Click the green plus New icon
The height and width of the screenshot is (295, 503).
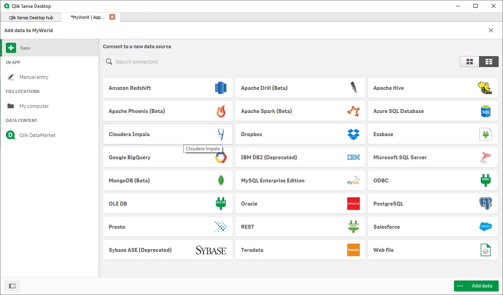11,48
